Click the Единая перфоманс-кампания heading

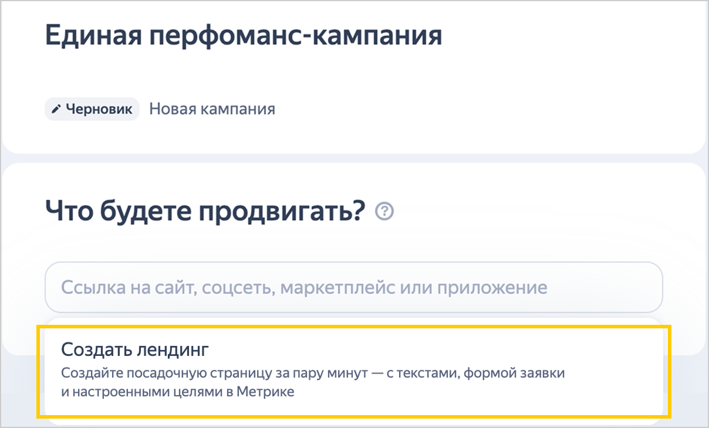(244, 36)
